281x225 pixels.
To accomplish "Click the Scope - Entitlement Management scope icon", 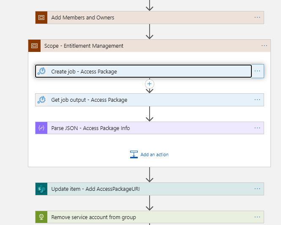I will pyautogui.click(x=34, y=46).
